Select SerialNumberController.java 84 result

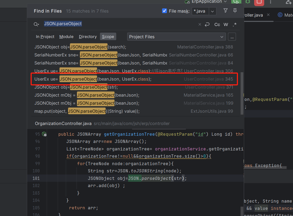click(133, 63)
